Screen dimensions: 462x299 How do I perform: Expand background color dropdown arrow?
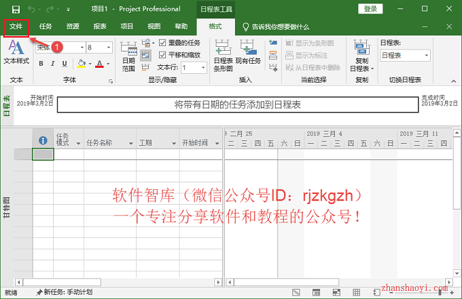pyautogui.click(x=90, y=64)
